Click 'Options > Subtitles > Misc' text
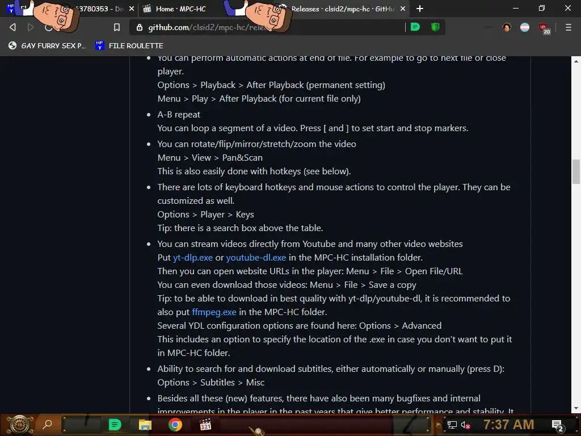The width and height of the screenshot is (581, 436). coord(211,382)
